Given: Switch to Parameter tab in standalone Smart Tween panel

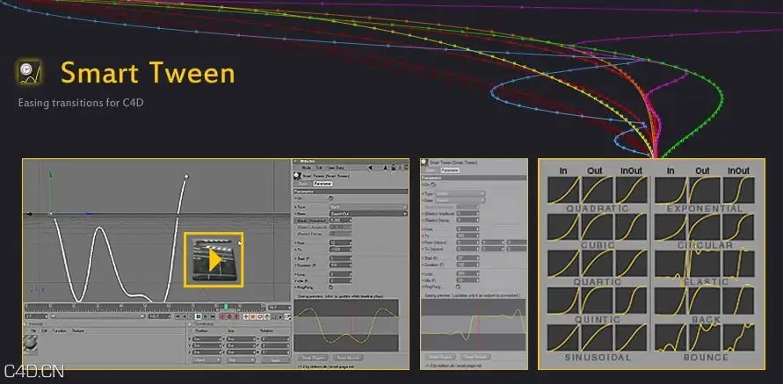Looking at the screenshot, I should pyautogui.click(x=450, y=170).
